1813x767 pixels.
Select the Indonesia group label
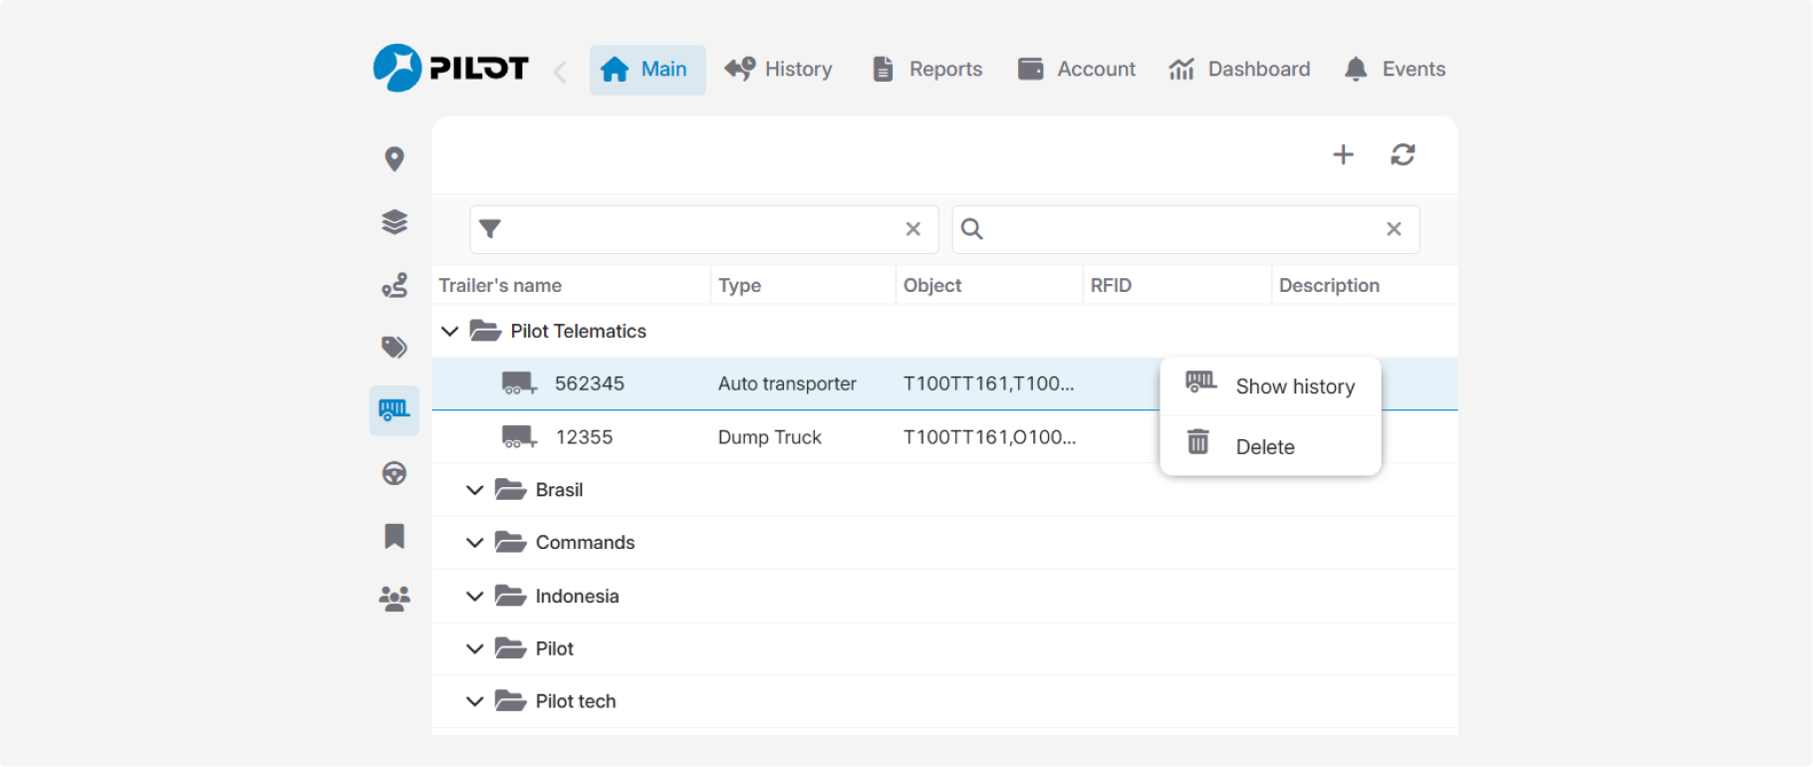coord(577,596)
